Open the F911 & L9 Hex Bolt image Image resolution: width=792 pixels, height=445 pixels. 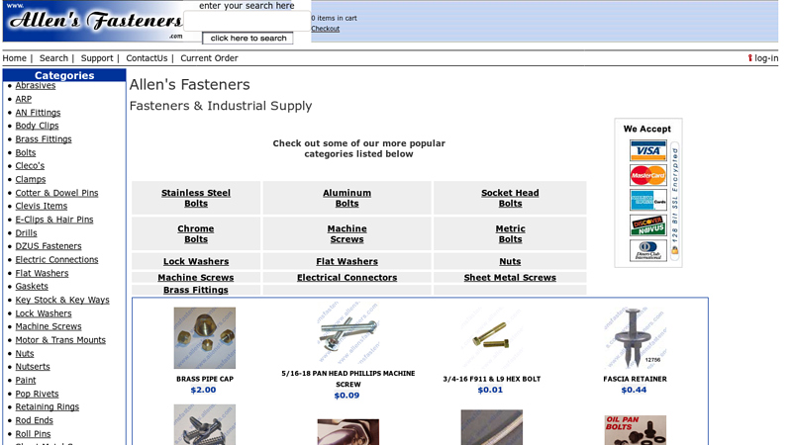tap(491, 338)
